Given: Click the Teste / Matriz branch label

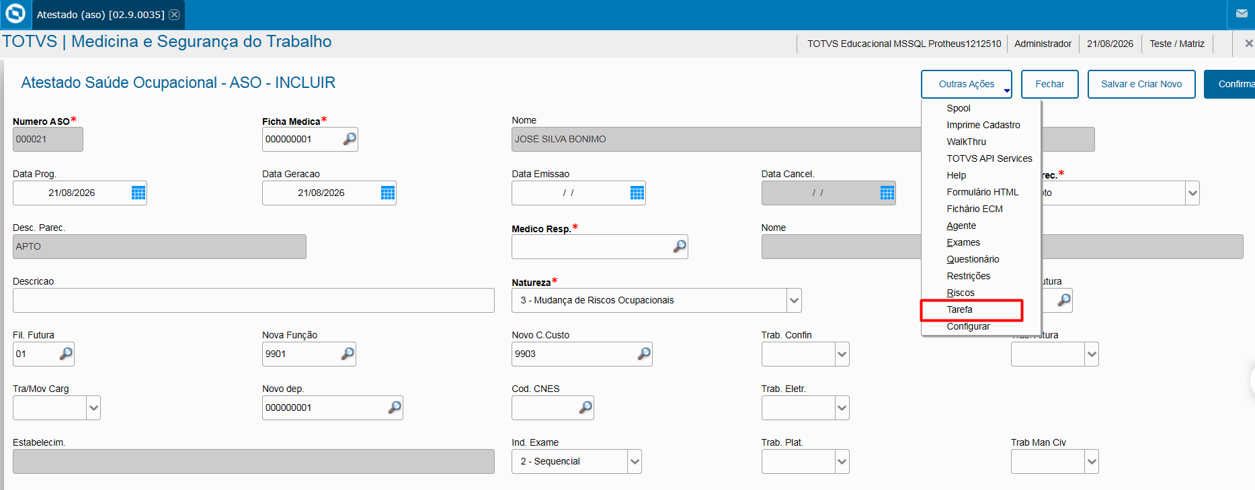Looking at the screenshot, I should click(x=1177, y=44).
